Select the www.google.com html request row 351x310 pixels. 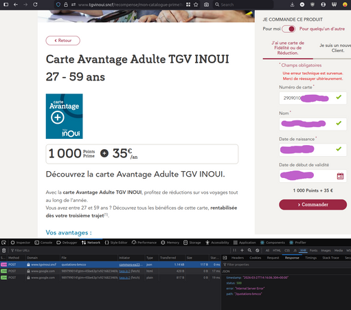click(x=111, y=271)
